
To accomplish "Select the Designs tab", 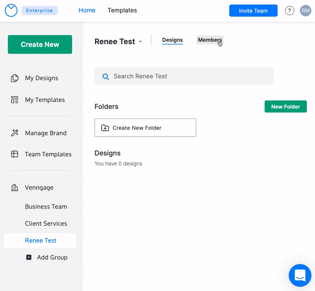I will [172, 40].
